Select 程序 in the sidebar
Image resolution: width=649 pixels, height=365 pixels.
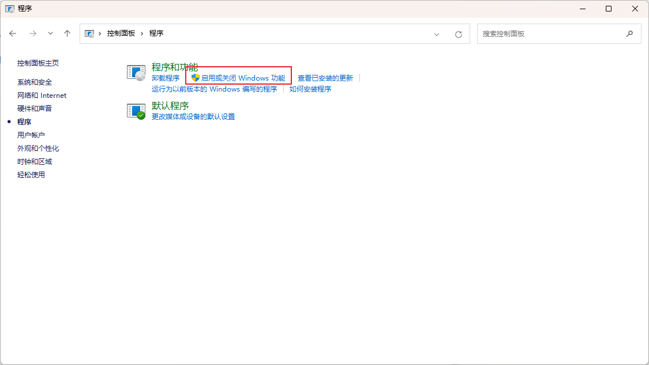click(24, 122)
